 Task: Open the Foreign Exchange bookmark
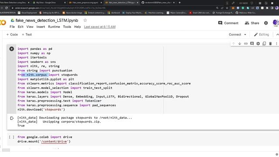coord(223,13)
